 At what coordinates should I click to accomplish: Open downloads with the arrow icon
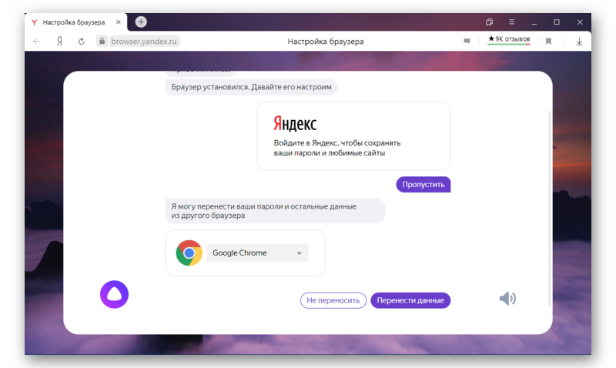(x=579, y=42)
